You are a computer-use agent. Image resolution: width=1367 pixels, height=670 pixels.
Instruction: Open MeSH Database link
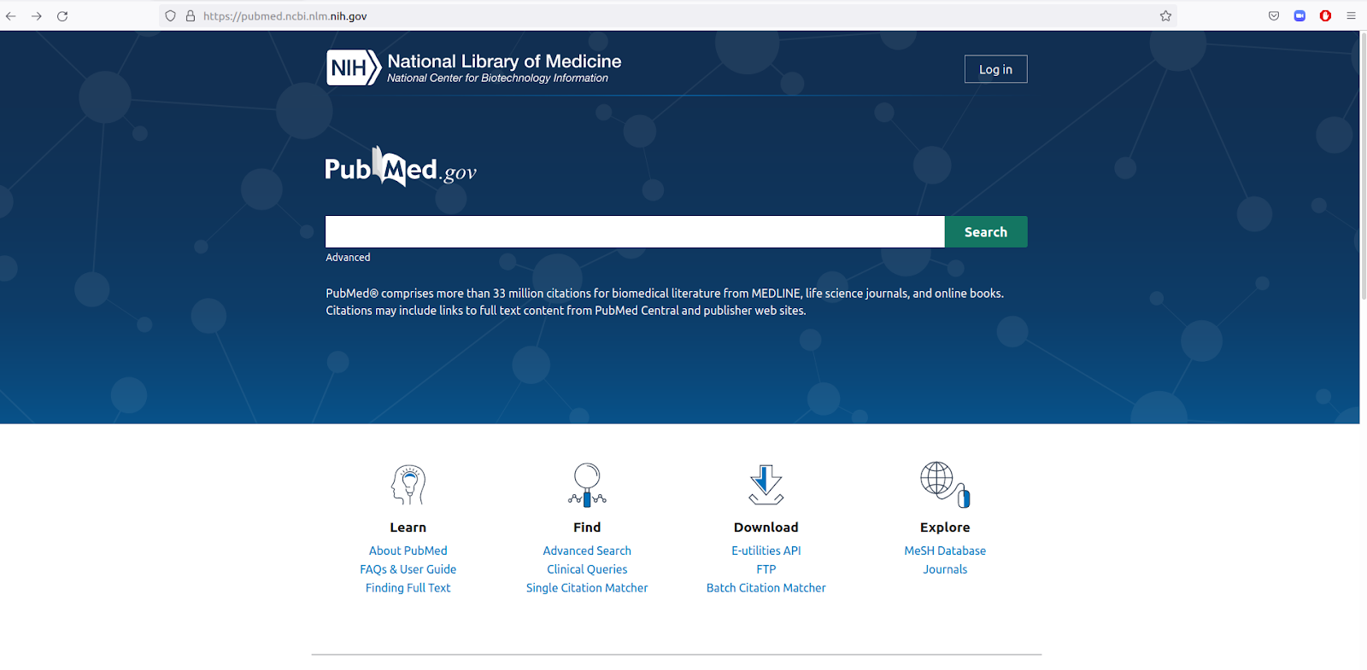point(945,551)
